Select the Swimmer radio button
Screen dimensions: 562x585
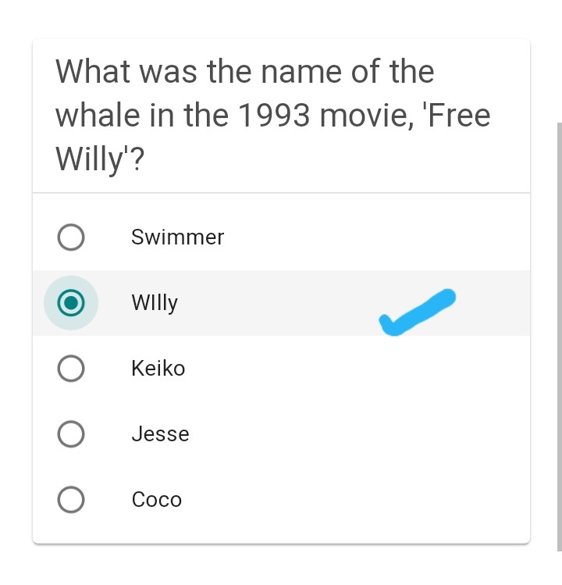[71, 237]
